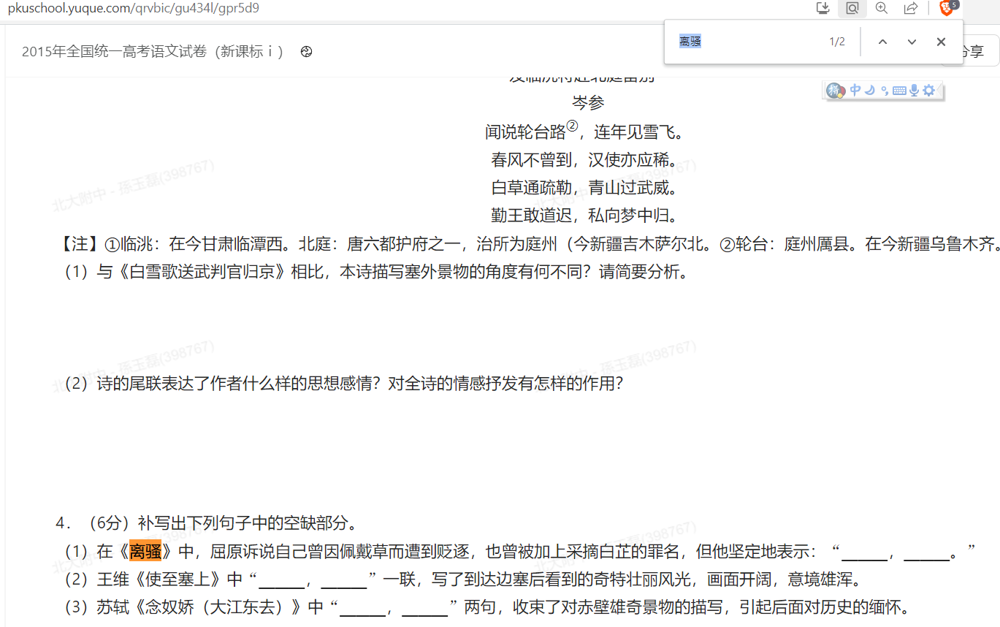Activate find-in-page with the magnifier icon
Image resolution: width=1000 pixels, height=627 pixels.
[x=852, y=8]
